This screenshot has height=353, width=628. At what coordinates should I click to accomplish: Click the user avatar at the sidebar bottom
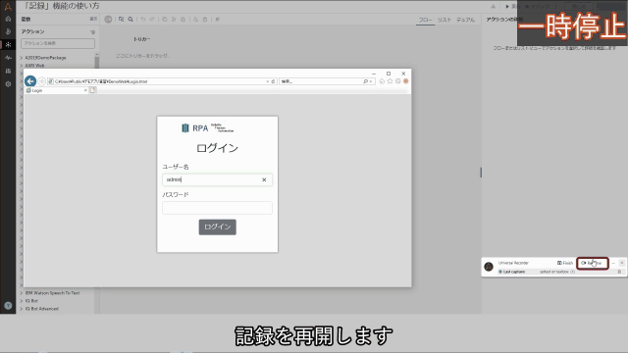coord(8,305)
